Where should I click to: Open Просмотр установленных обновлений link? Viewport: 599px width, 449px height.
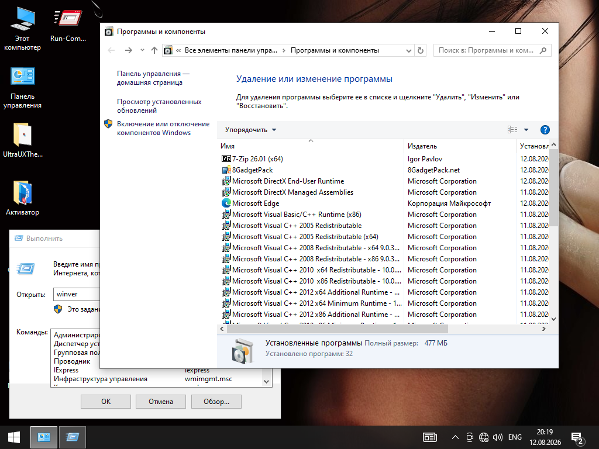click(159, 106)
